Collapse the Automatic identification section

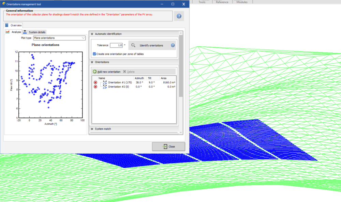click(x=92, y=34)
